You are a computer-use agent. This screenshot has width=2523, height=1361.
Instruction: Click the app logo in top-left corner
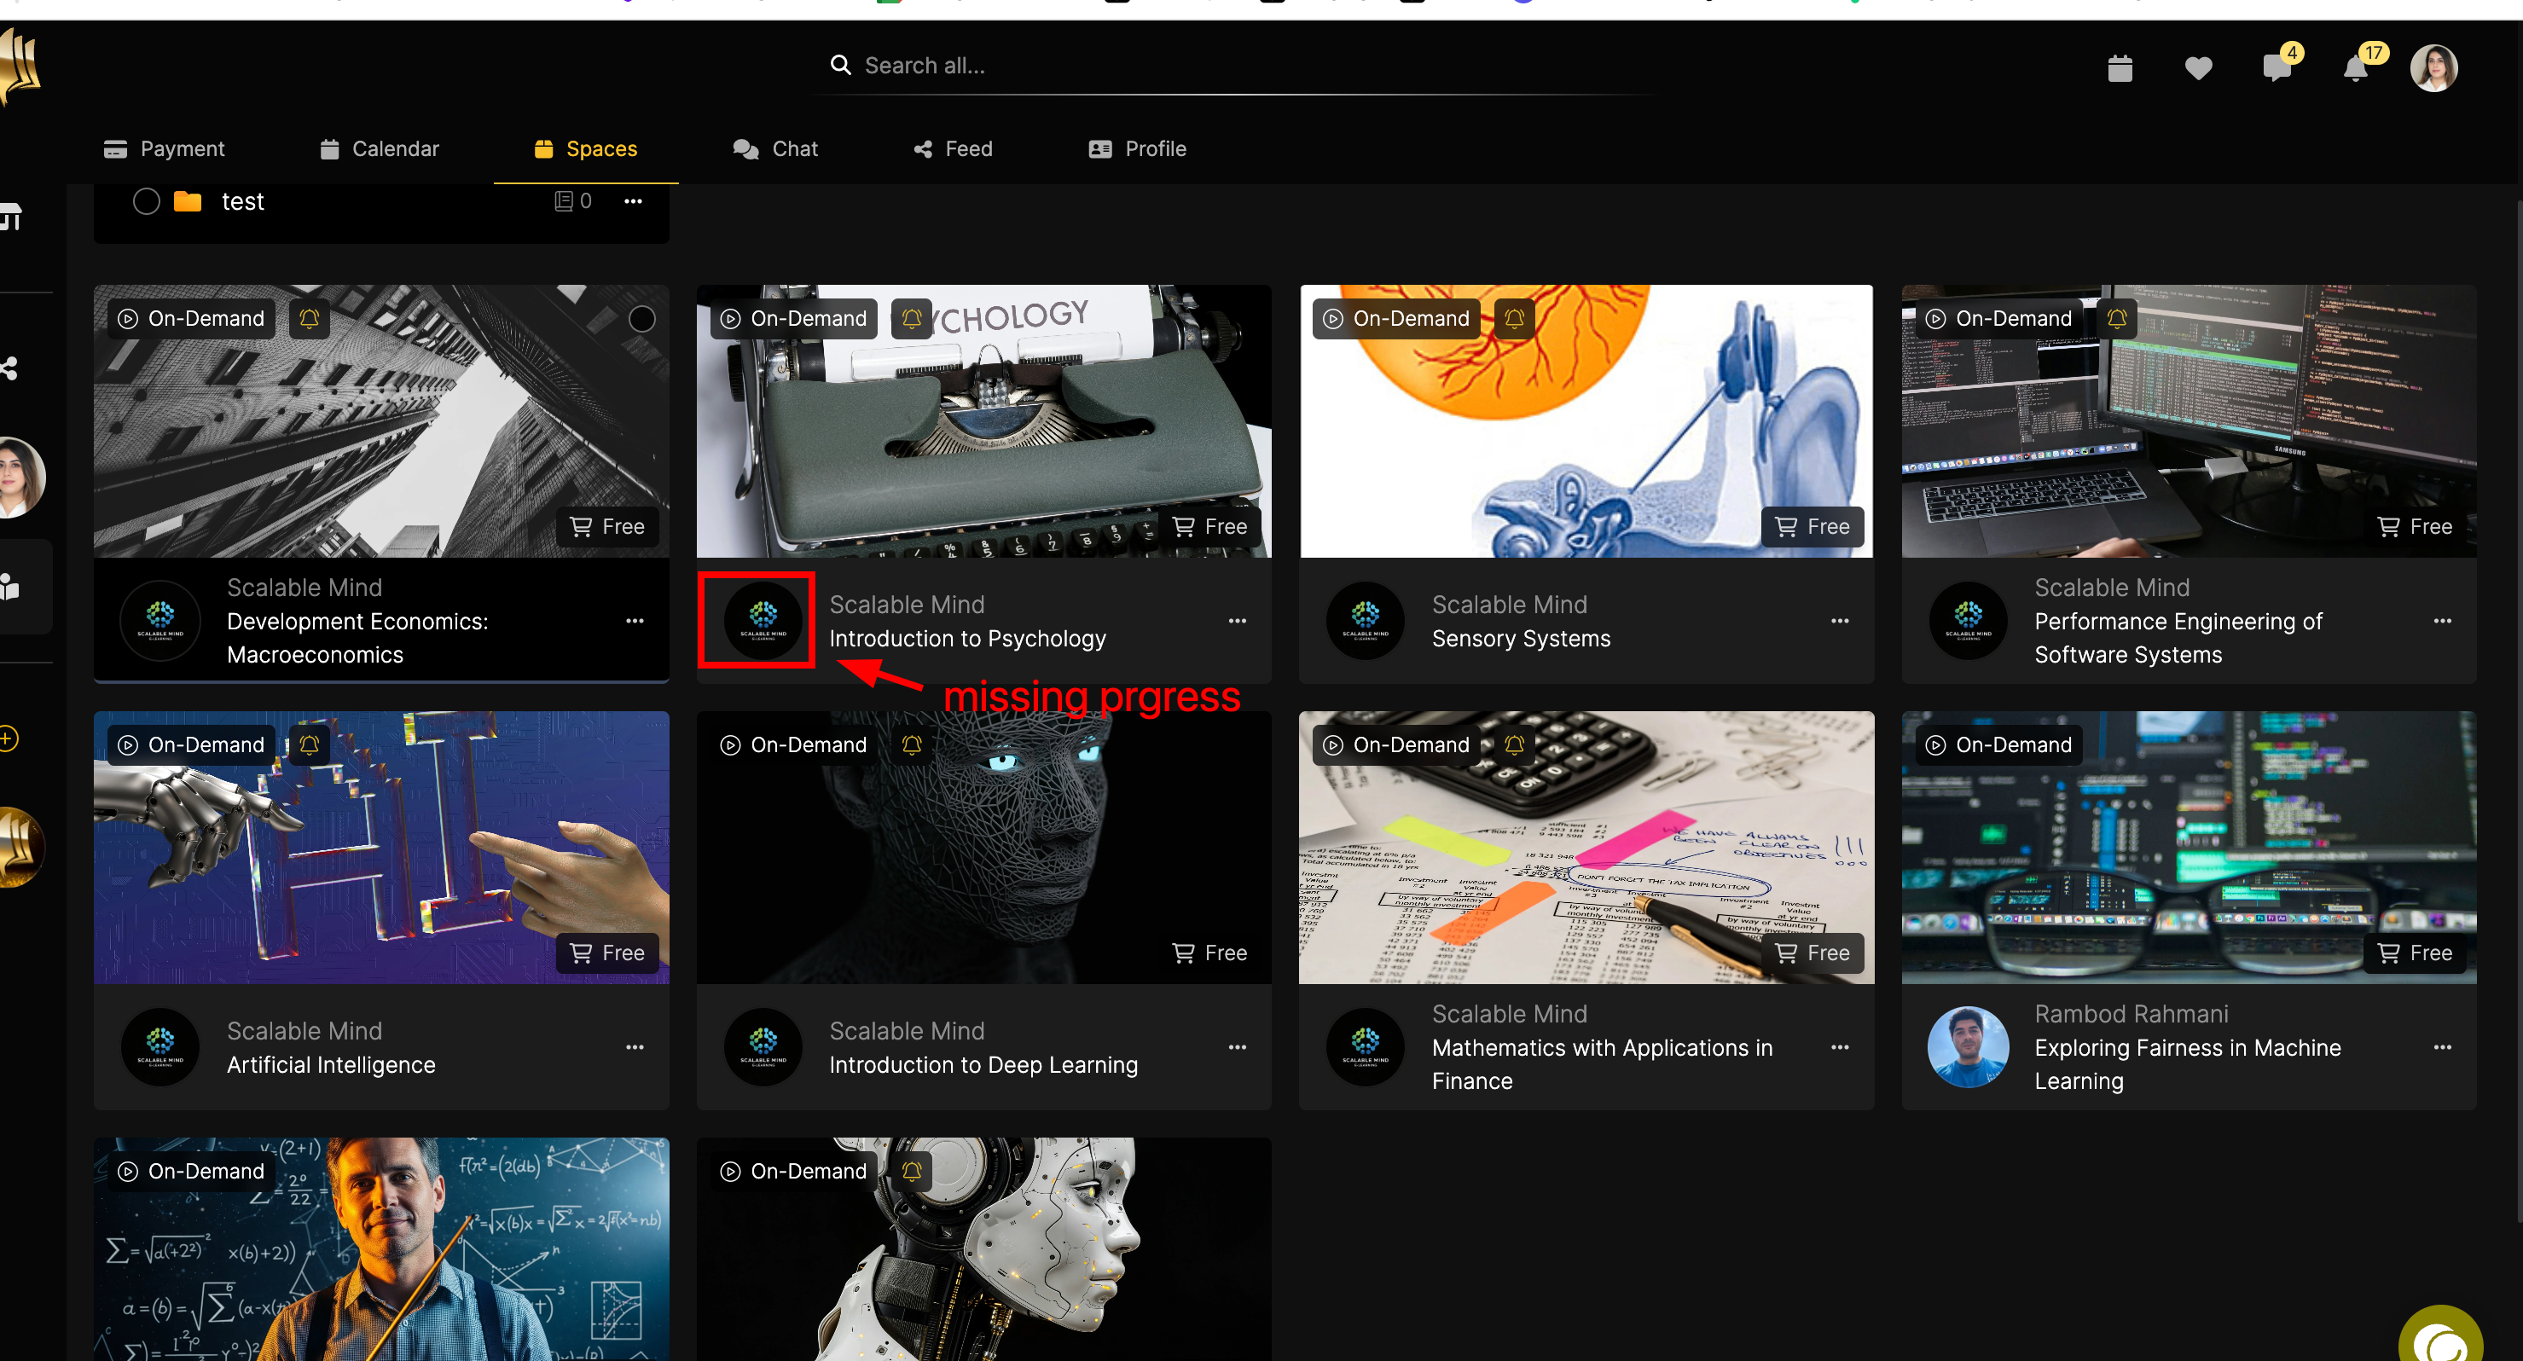20,67
